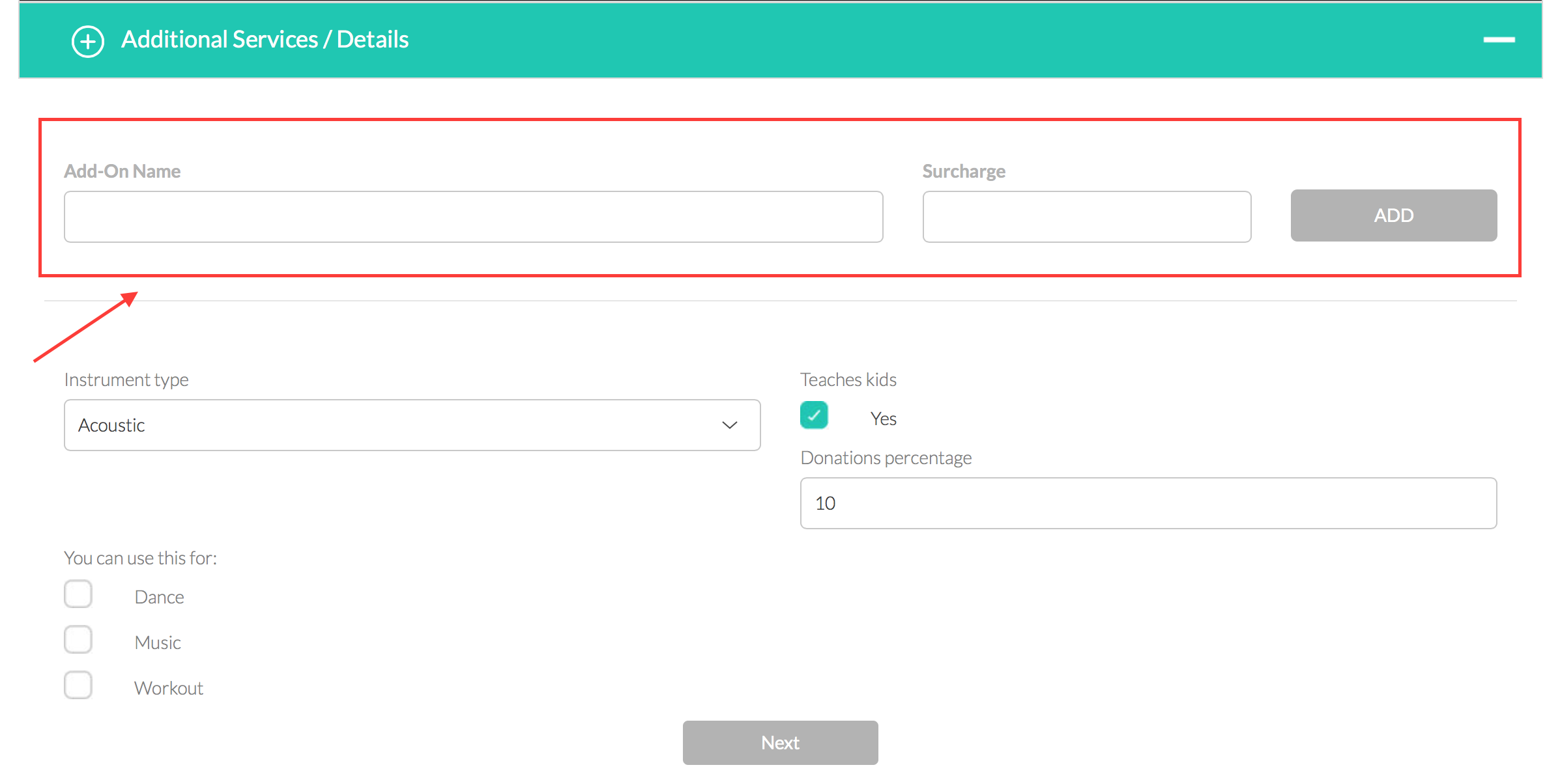Focus the Add-On Name input field

pyautogui.click(x=474, y=217)
